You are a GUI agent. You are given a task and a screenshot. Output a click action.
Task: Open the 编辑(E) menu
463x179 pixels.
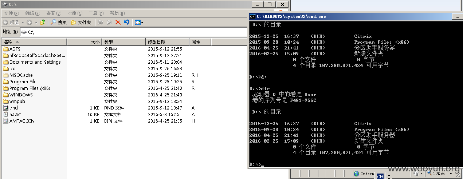[32, 13]
